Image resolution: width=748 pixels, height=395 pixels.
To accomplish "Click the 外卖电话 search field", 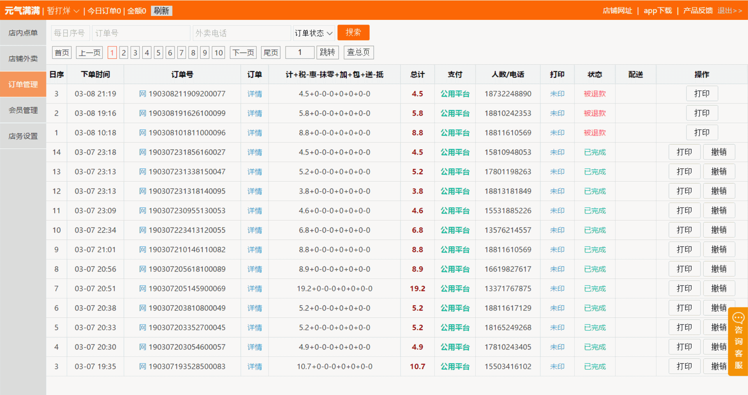I will pyautogui.click(x=242, y=33).
